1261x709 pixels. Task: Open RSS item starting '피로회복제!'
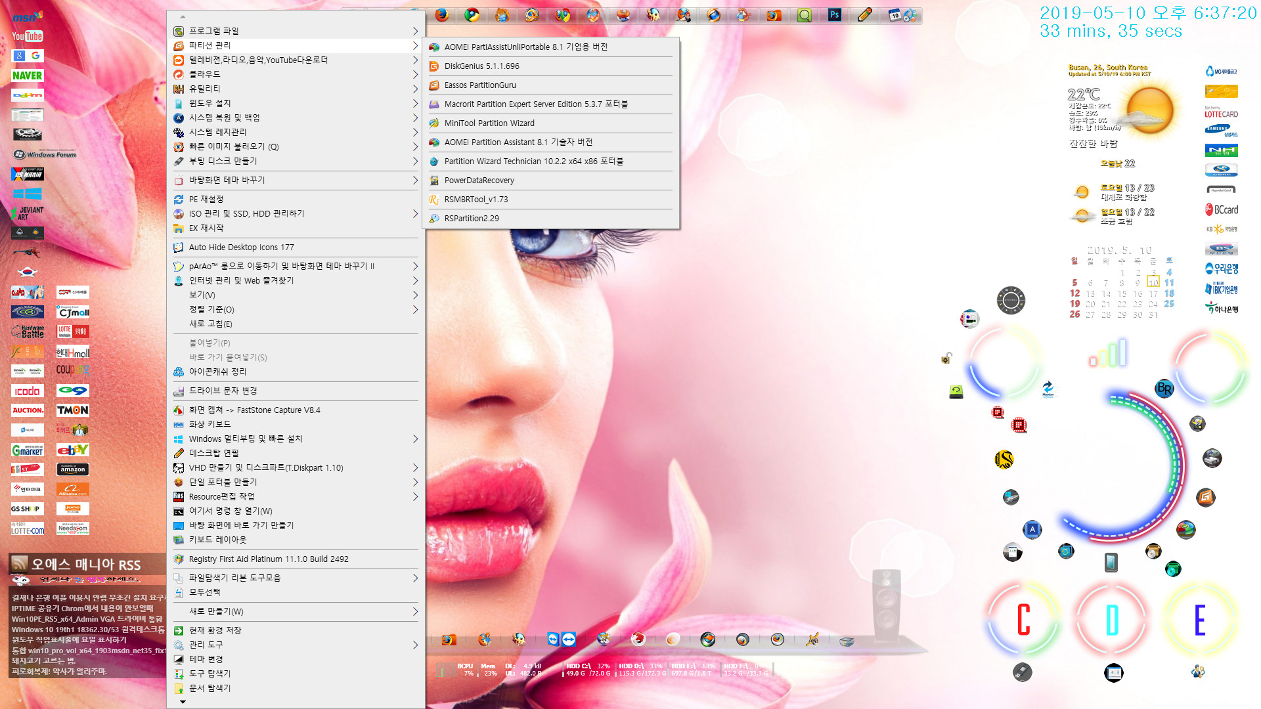[59, 672]
